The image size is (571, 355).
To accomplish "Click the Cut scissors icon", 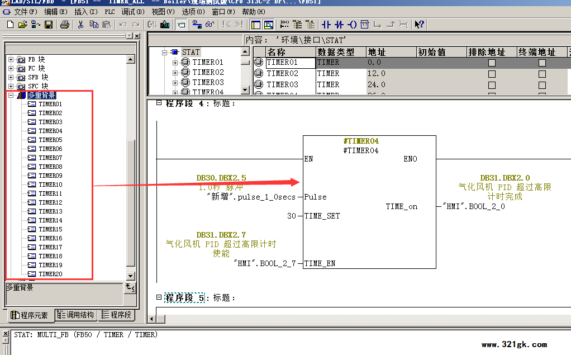I will tap(81, 25).
